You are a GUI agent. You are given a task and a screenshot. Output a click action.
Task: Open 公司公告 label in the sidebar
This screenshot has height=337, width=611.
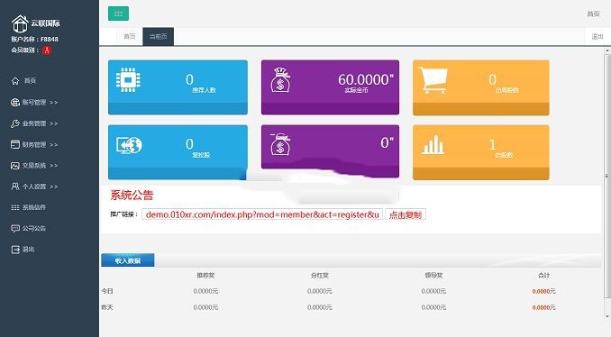pyautogui.click(x=34, y=228)
